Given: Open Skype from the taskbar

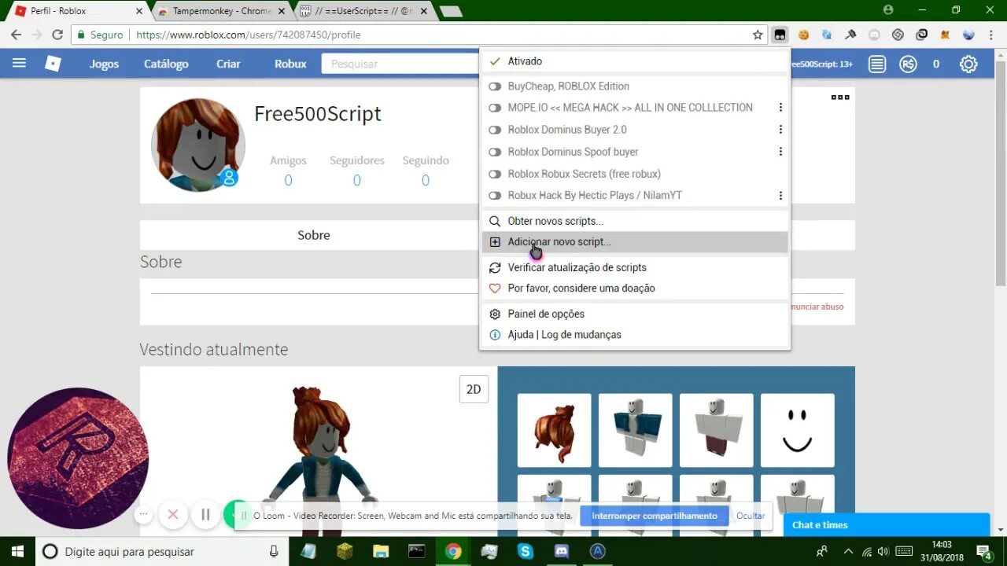Looking at the screenshot, I should pos(526,551).
